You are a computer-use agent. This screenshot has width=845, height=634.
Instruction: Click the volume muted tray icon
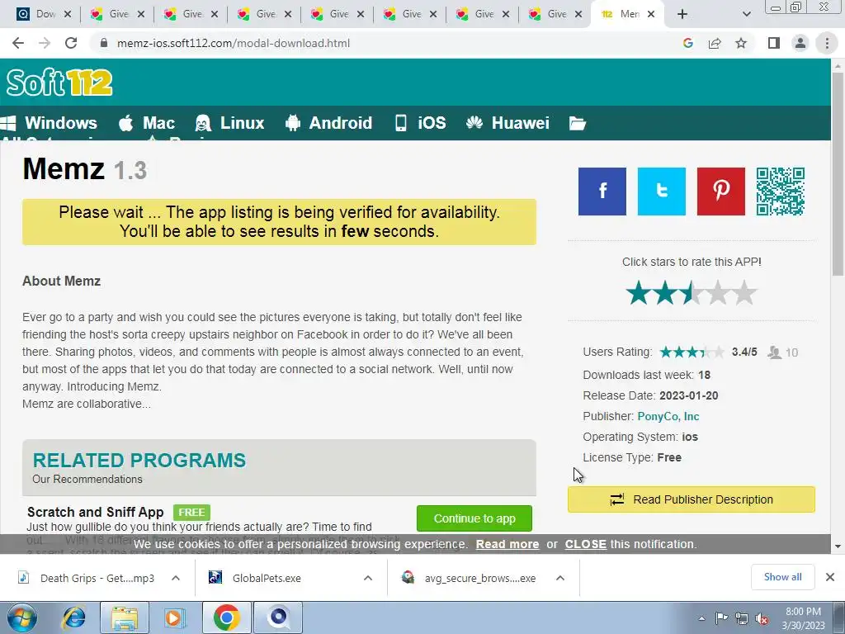click(x=762, y=618)
